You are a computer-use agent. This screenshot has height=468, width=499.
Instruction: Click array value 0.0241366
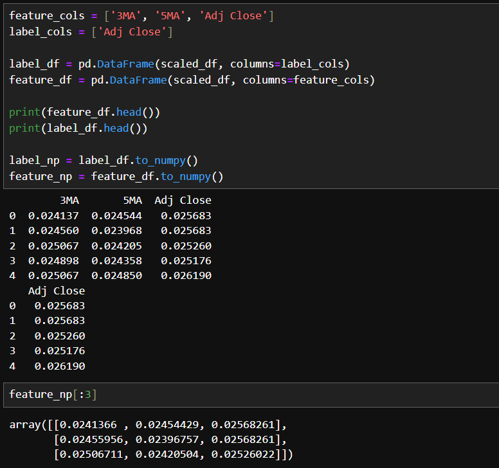(88, 425)
